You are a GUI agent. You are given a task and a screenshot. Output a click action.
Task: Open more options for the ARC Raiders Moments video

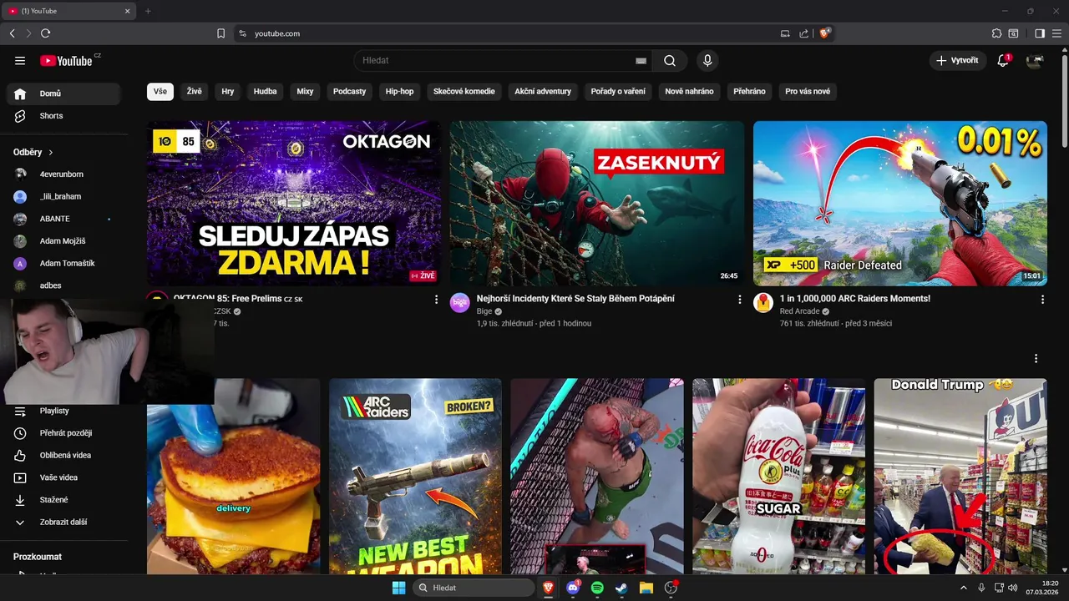click(1042, 299)
